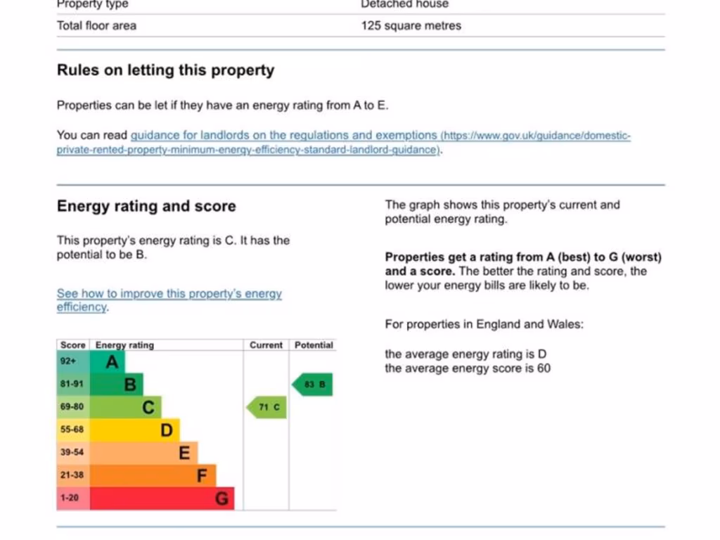Viewport: 720px width, 540px height.
Task: Click the 'Rules on letting this property' heading
Action: pyautogui.click(x=165, y=70)
